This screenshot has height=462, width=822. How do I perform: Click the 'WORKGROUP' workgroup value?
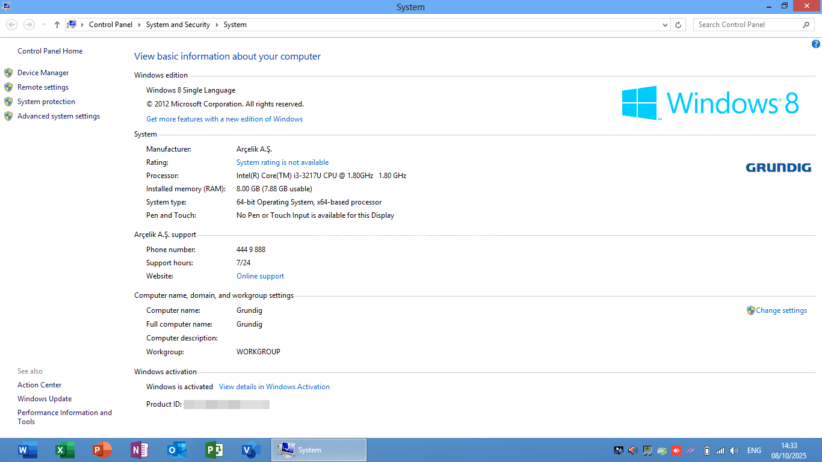[258, 352]
